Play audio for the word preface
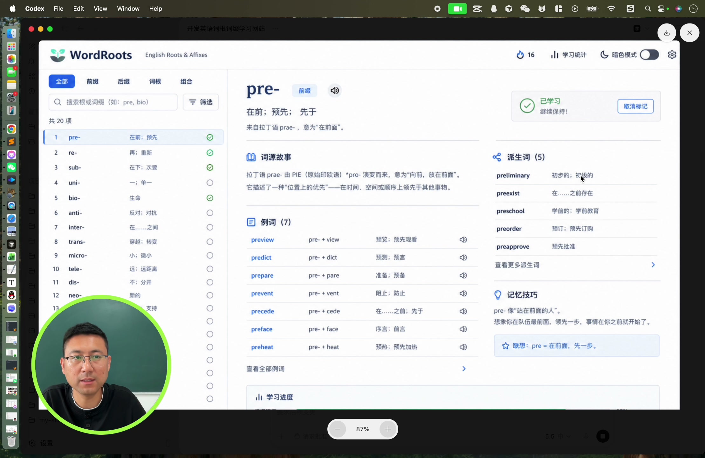The height and width of the screenshot is (458, 705). (x=463, y=329)
